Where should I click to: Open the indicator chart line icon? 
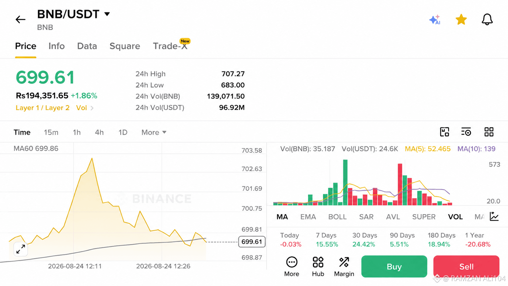(x=494, y=216)
